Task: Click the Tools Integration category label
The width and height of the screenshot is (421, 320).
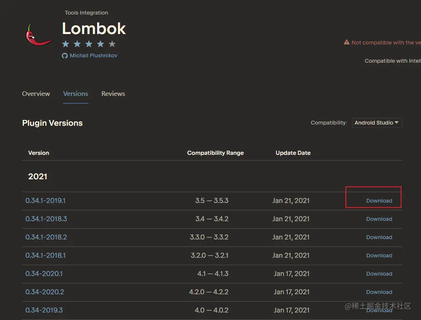Action: [x=86, y=12]
